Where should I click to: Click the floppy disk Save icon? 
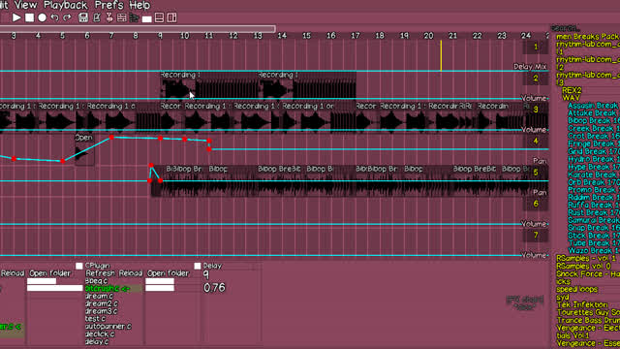[83, 17]
